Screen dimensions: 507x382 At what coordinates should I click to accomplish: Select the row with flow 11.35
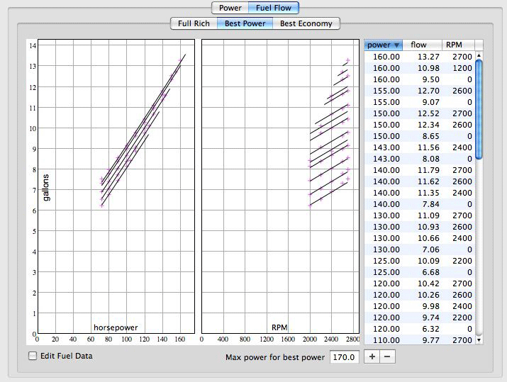[420, 193]
